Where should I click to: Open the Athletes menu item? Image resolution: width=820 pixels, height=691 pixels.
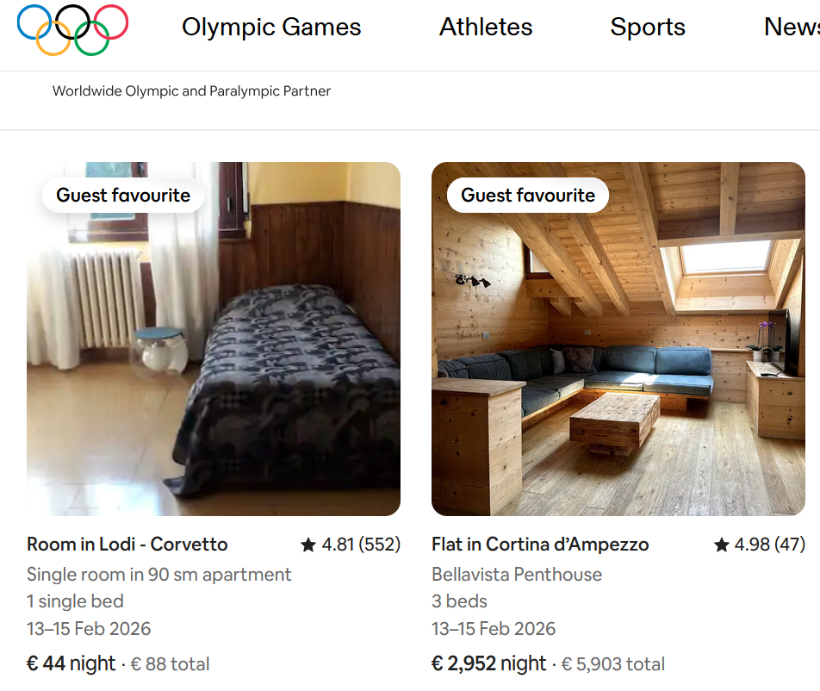tap(486, 28)
